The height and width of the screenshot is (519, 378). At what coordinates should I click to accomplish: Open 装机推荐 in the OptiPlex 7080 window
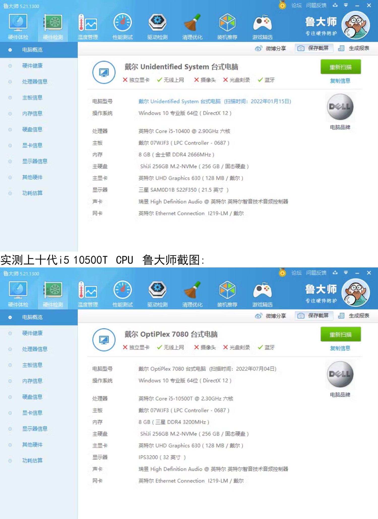[x=227, y=294]
